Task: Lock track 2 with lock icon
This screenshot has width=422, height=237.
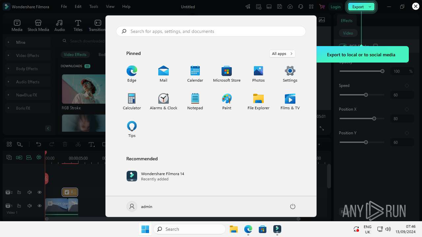Action: tap(19, 192)
